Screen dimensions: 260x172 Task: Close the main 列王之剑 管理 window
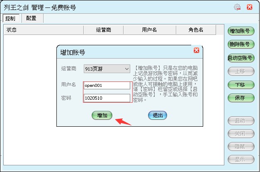pyautogui.click(x=249, y=7)
